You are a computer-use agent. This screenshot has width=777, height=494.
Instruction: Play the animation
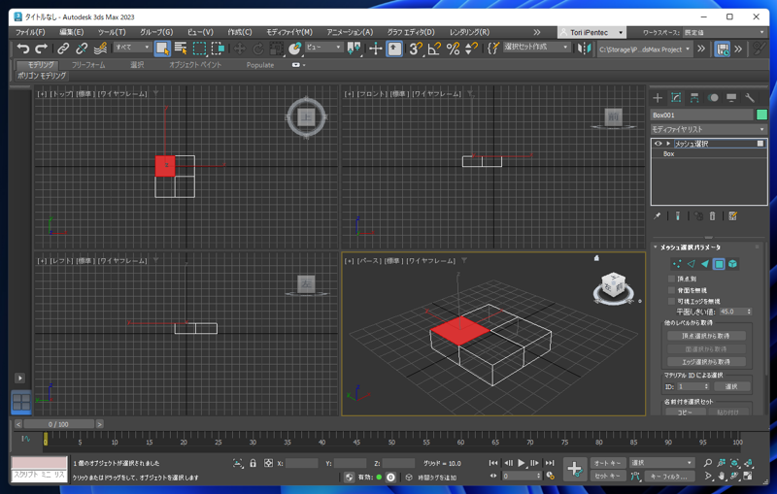point(522,463)
